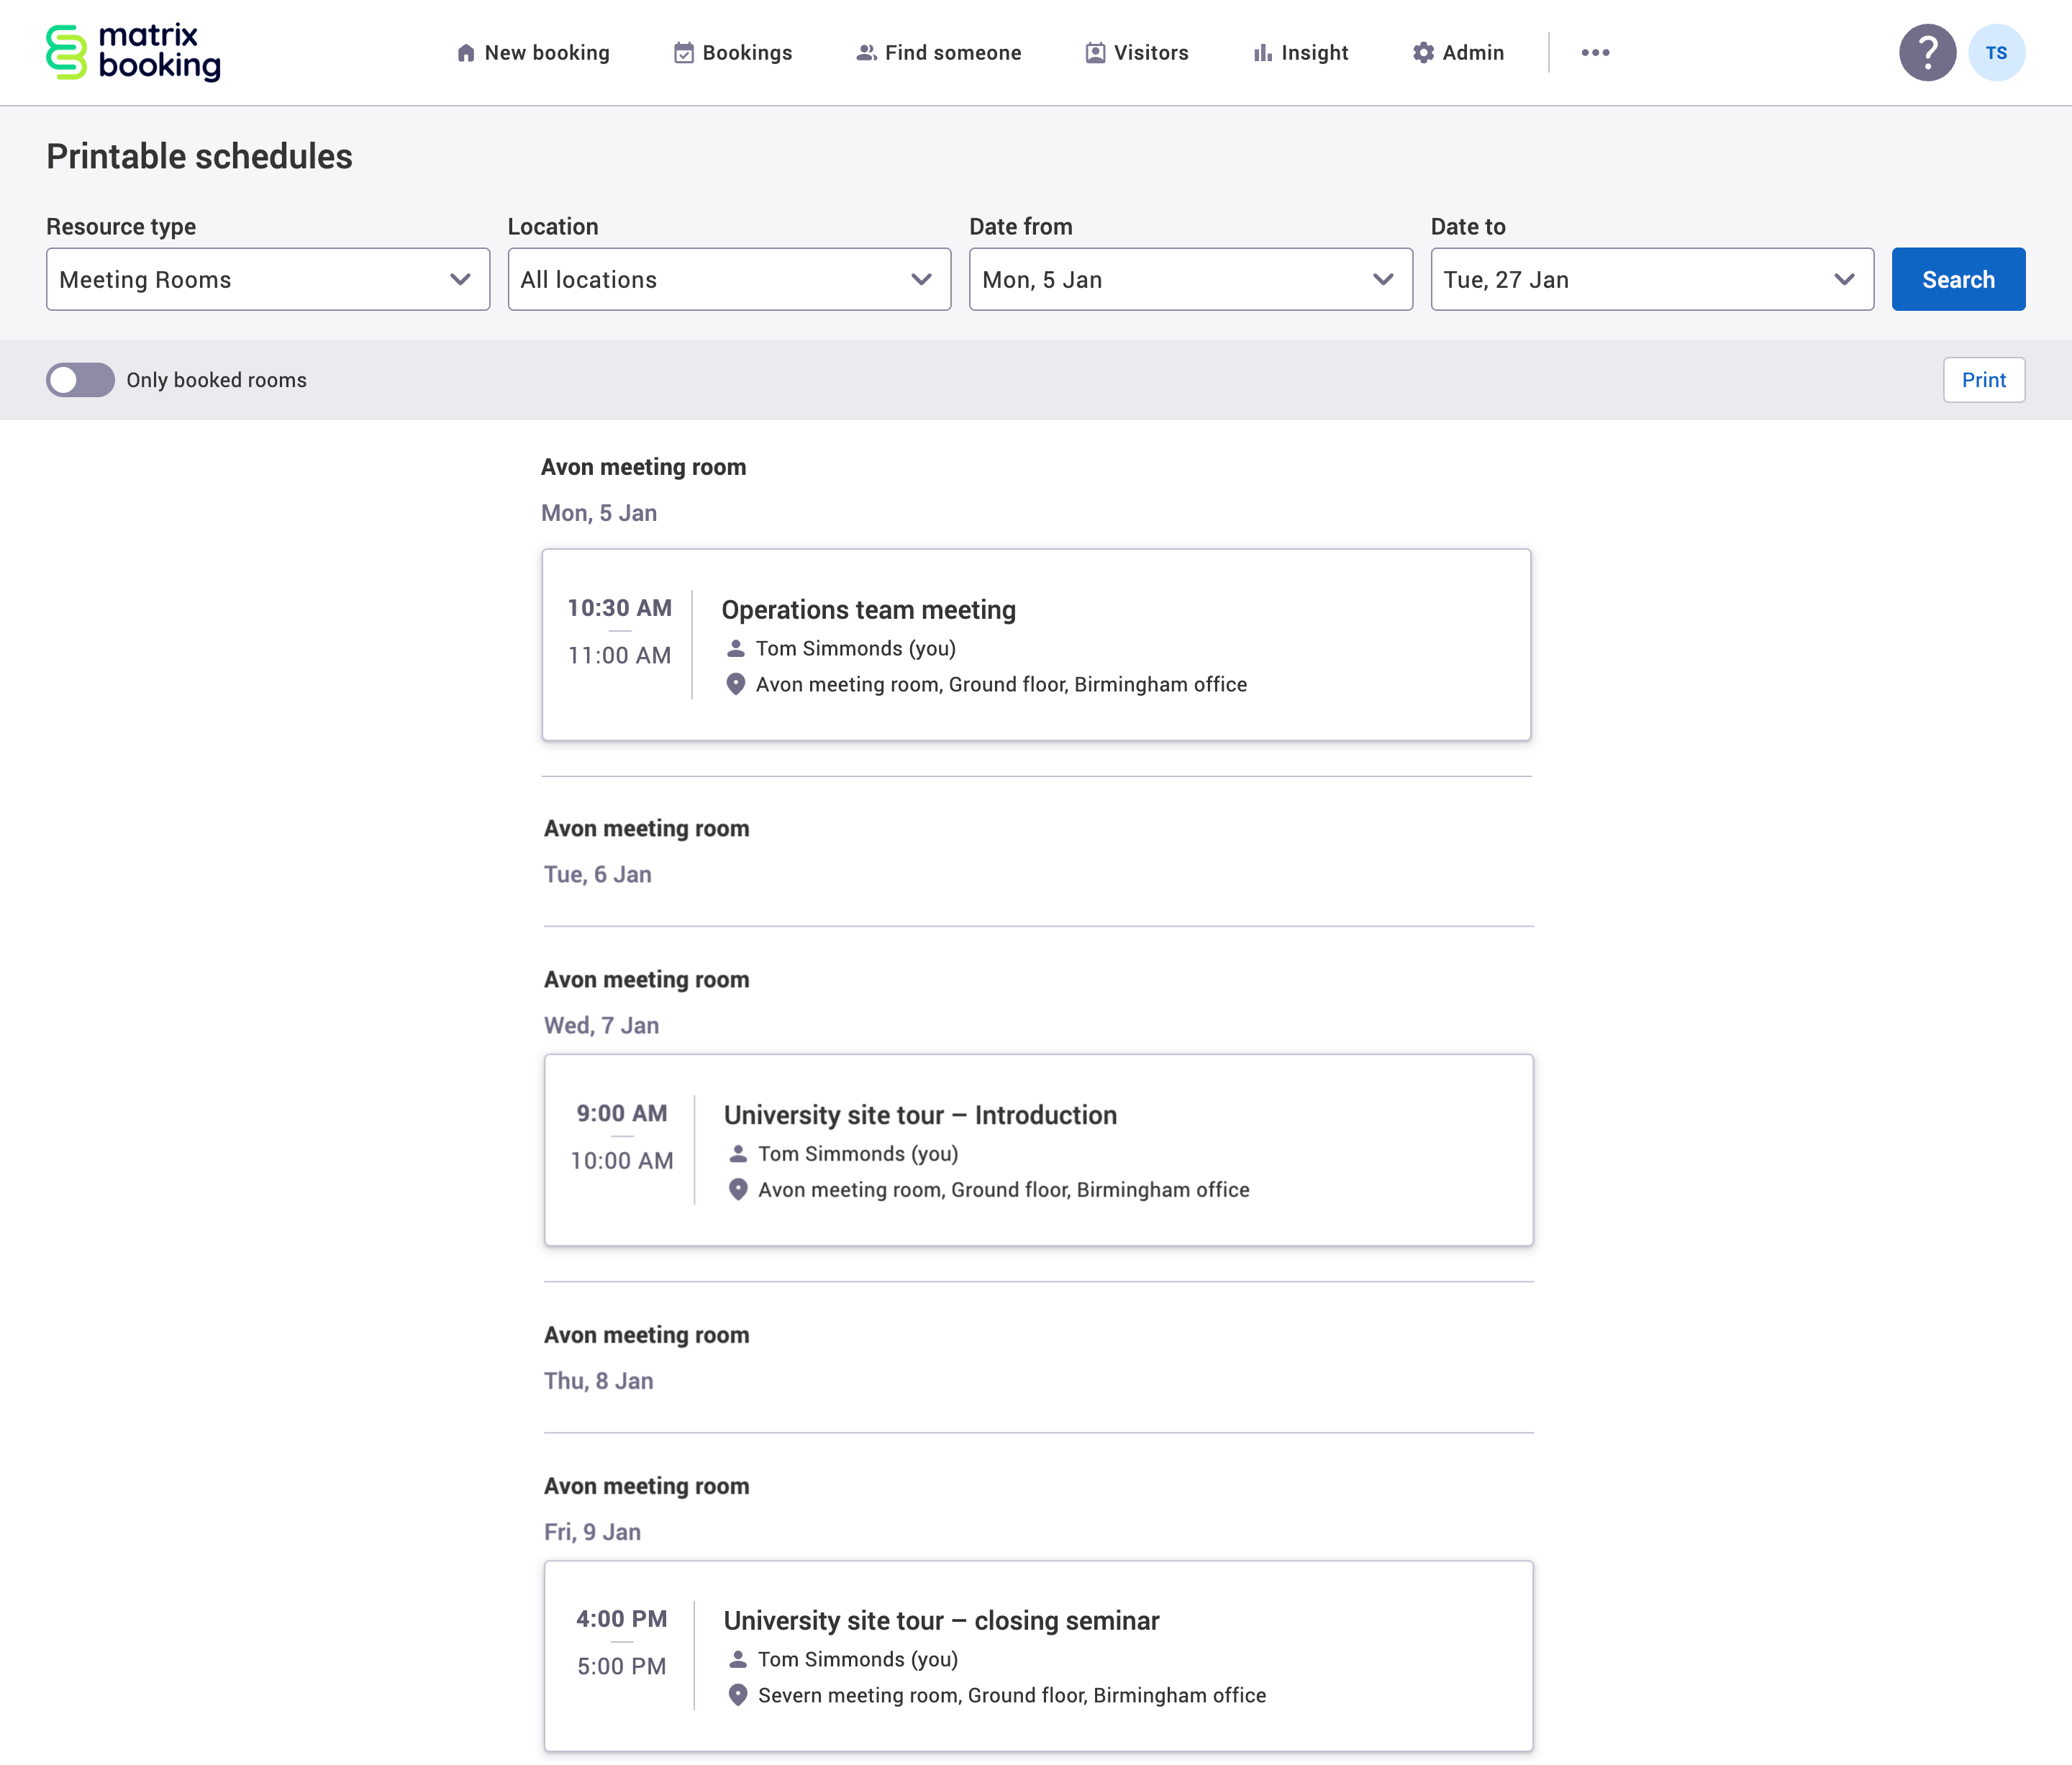The width and height of the screenshot is (2072, 1765).
Task: Open Admin settings via the gear icon
Action: coord(1422,52)
